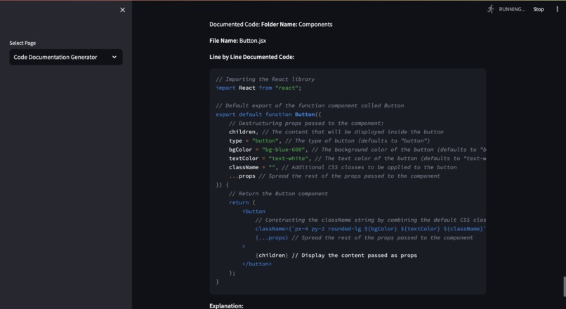Open the Select Page dropdown
This screenshot has width=566, height=309.
[x=66, y=57]
